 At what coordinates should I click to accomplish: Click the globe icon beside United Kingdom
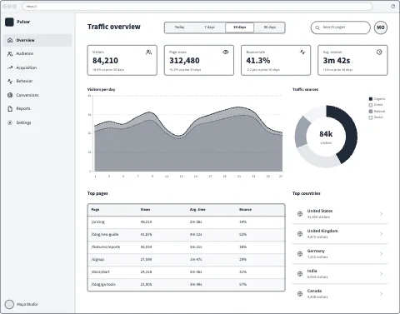pos(300,234)
